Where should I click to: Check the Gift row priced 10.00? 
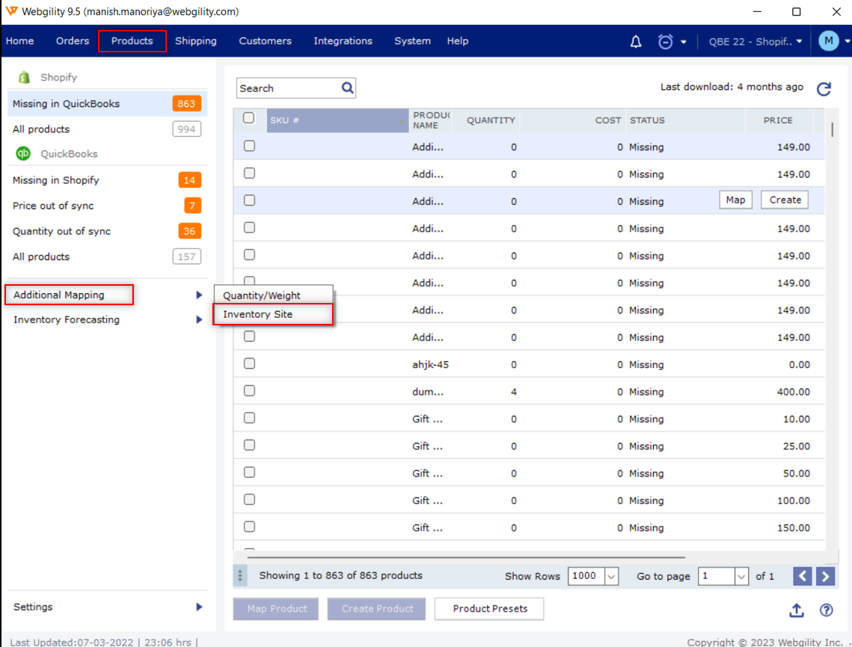(x=249, y=418)
